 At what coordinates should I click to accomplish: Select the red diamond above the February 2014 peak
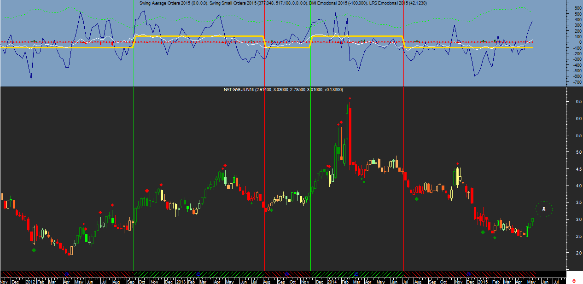pyautogui.click(x=350, y=98)
